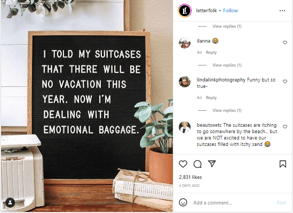Screen dimensions: 293x213
Task: Like ilanna's comment
Action: tap(285, 43)
